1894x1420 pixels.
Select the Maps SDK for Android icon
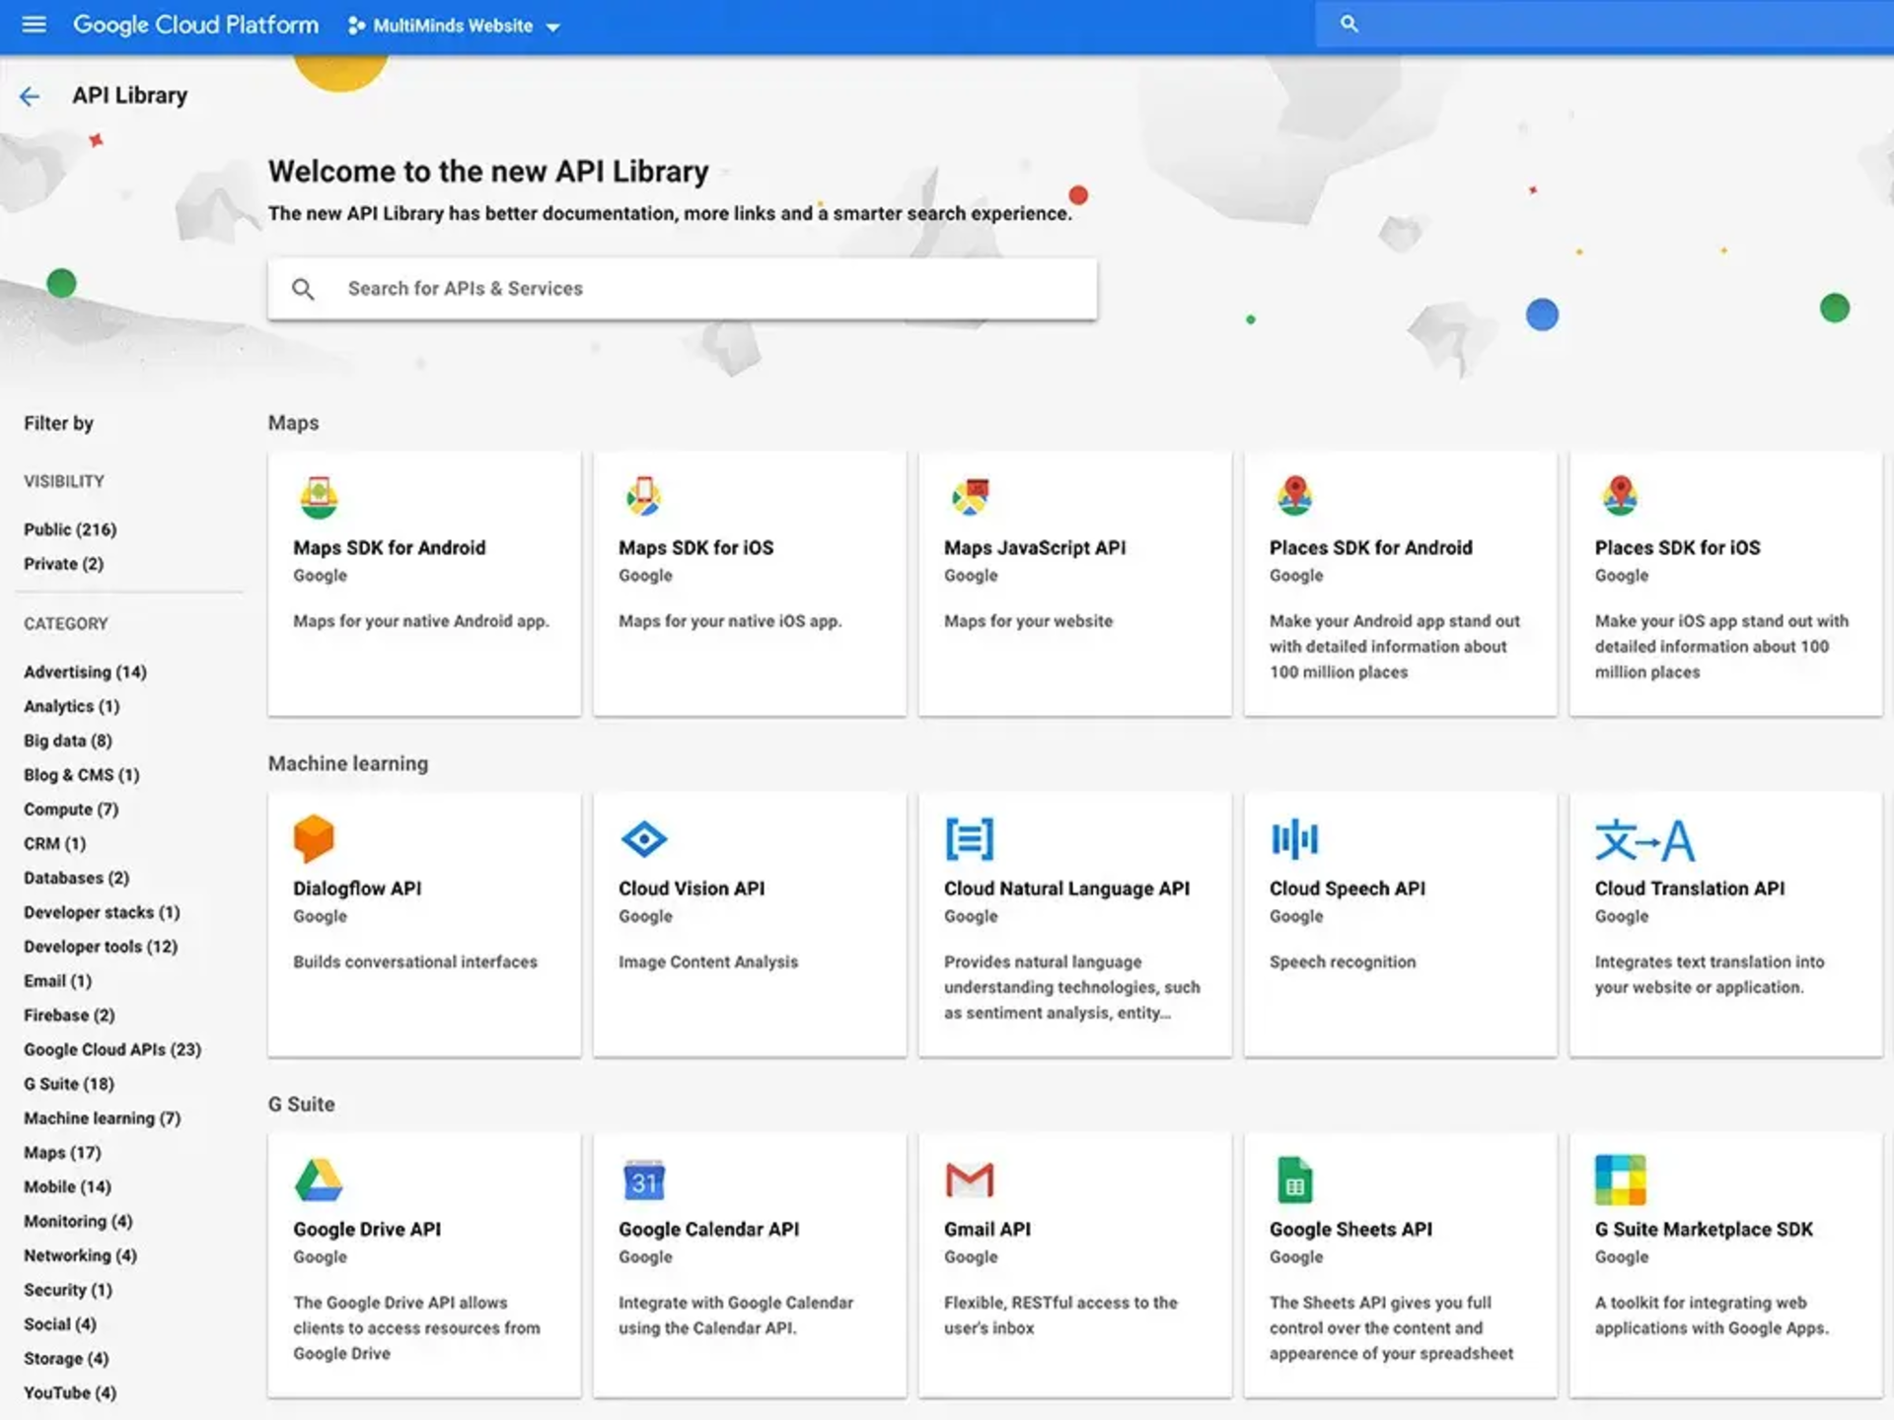(x=318, y=496)
